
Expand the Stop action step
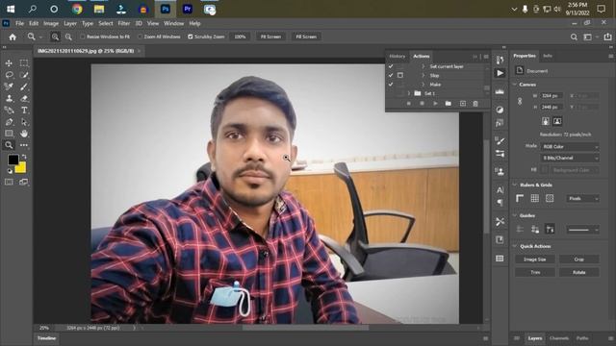[423, 75]
